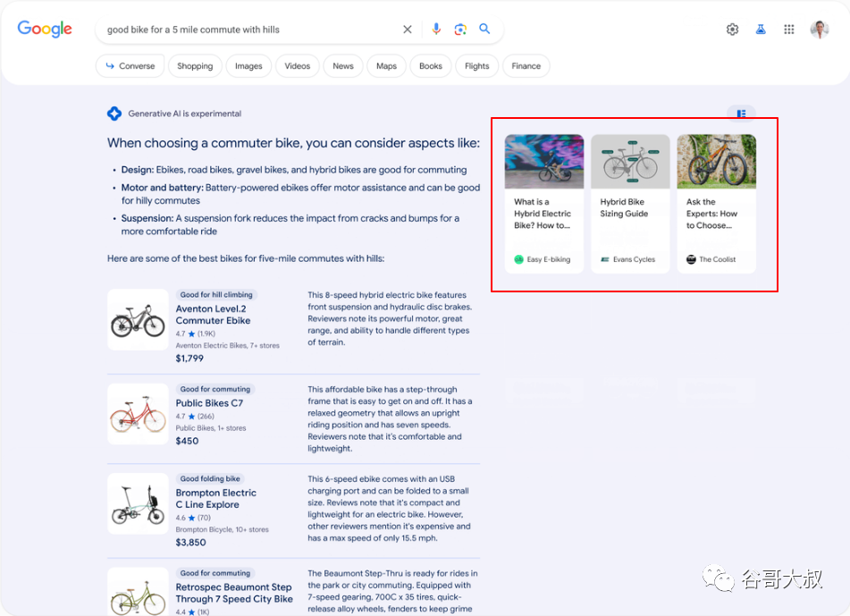Open Aventon Level.2 Commuter Ebike listing

tap(213, 315)
